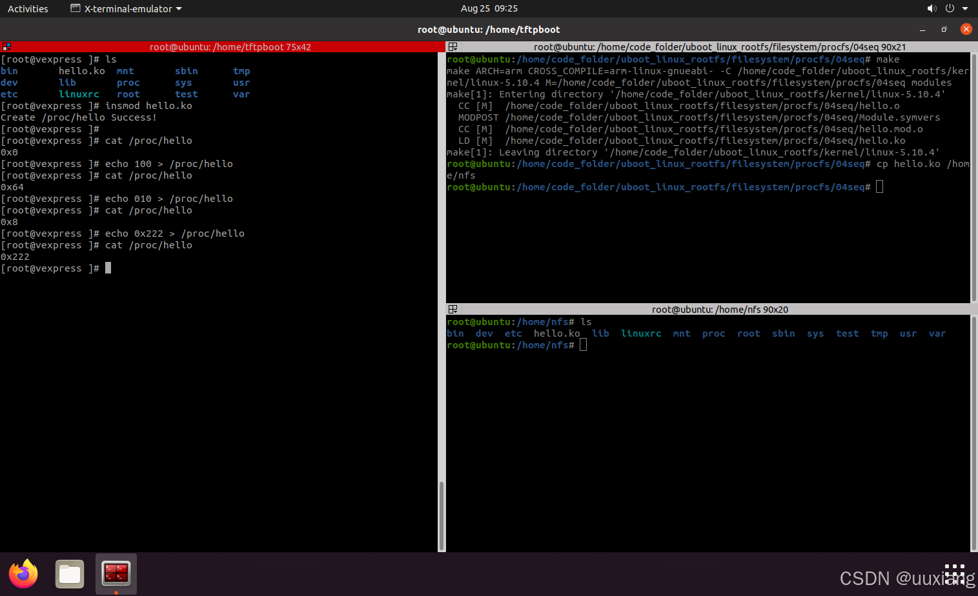Viewport: 978px width, 596px height.
Task: Click the nfs terminal prompt cursor
Action: coord(583,345)
